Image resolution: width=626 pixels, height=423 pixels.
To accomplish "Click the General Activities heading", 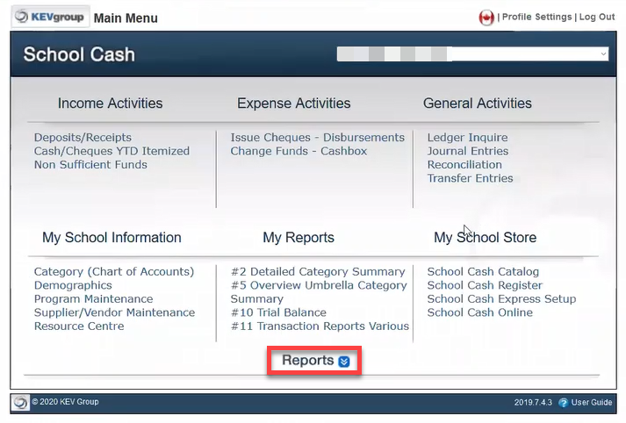I will (478, 103).
